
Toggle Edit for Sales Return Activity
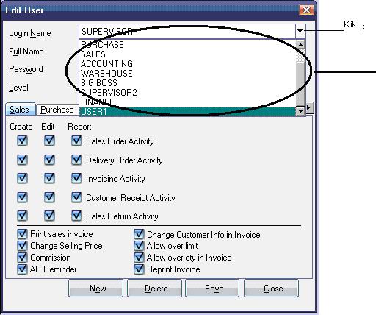click(49, 216)
